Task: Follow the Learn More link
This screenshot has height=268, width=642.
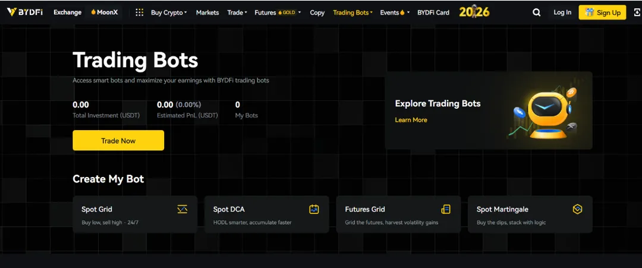Action: [x=411, y=120]
